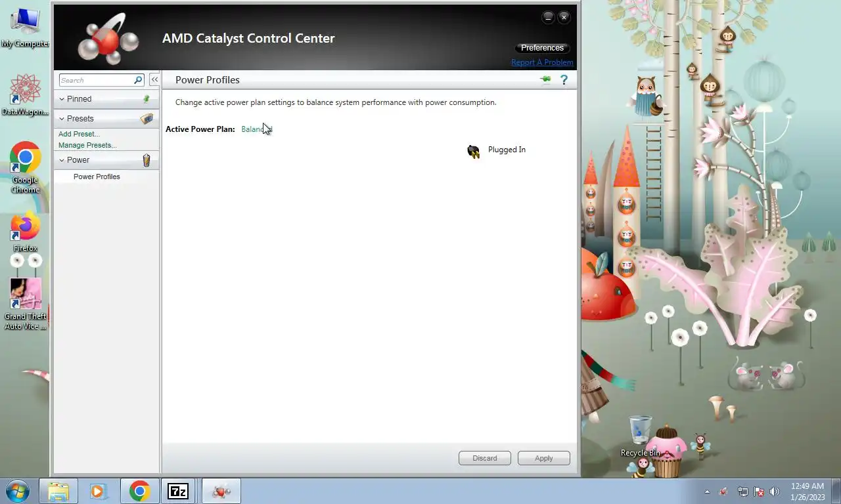
Task: Click the Apply button
Action: tap(544, 458)
